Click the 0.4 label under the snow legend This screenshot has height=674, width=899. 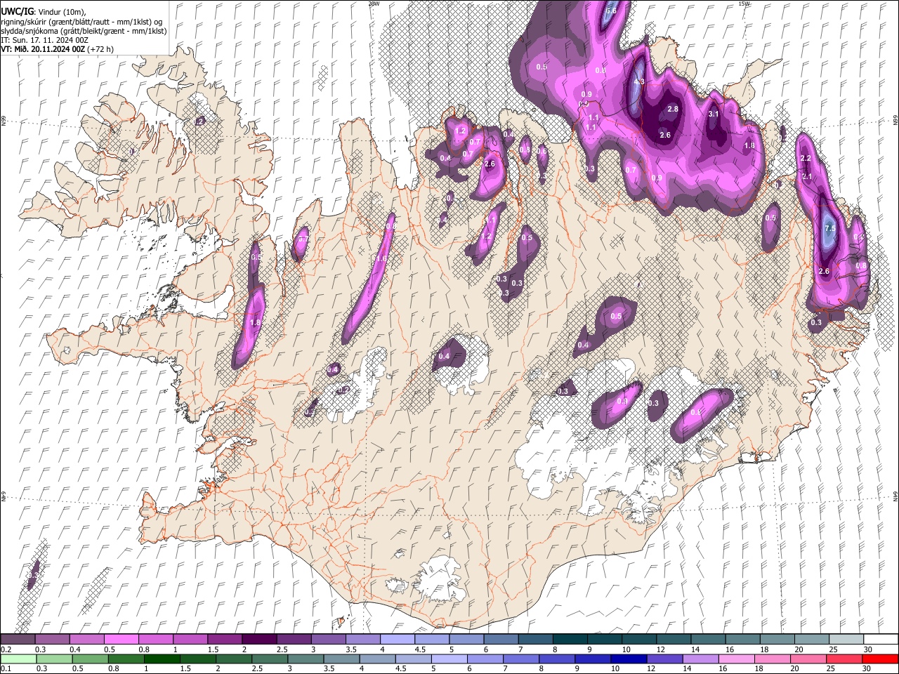pos(75,649)
